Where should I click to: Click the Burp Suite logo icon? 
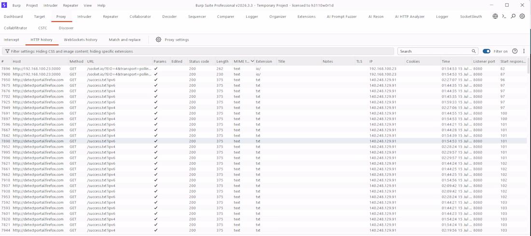pyautogui.click(x=4, y=5)
